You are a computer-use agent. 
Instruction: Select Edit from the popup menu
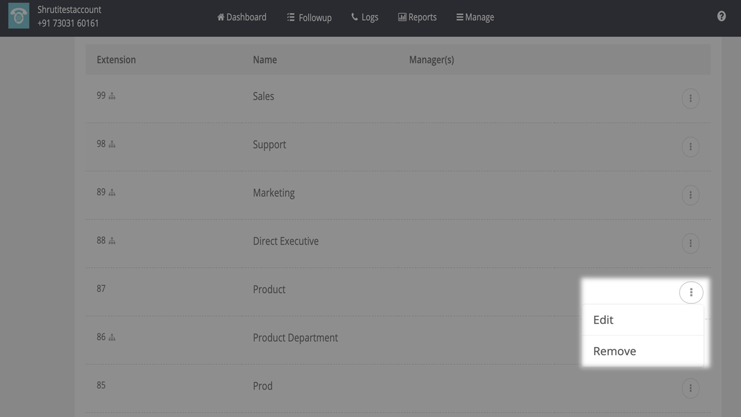point(603,320)
